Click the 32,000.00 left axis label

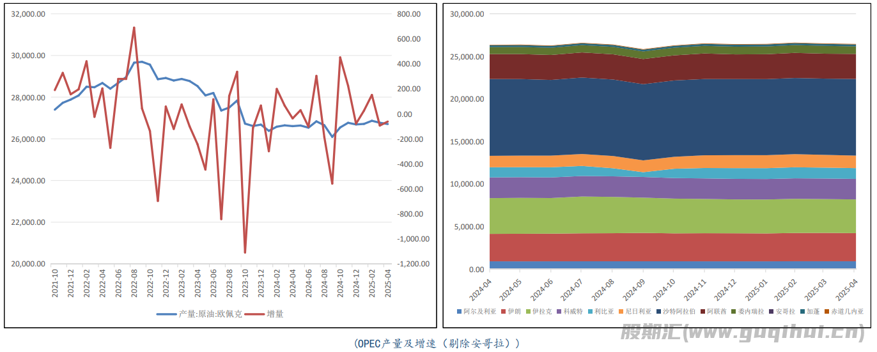29,14
